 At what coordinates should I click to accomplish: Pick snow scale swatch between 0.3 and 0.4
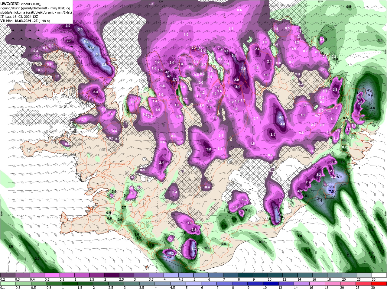(x=22, y=275)
